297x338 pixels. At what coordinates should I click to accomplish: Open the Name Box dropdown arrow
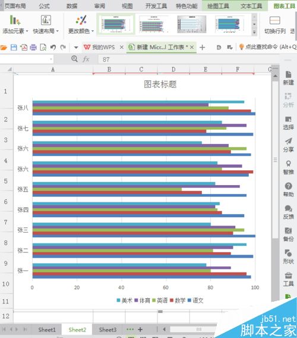[x=51, y=59]
